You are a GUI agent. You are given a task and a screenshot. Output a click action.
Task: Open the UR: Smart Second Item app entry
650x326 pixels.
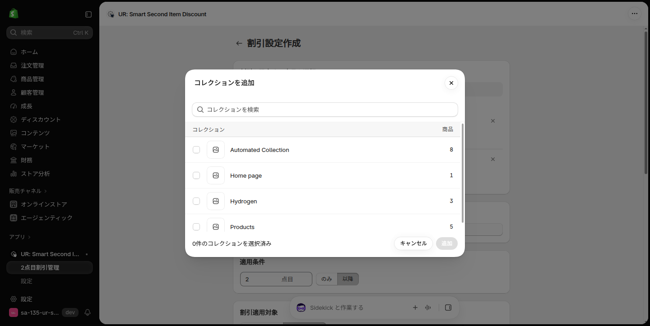pyautogui.click(x=50, y=254)
